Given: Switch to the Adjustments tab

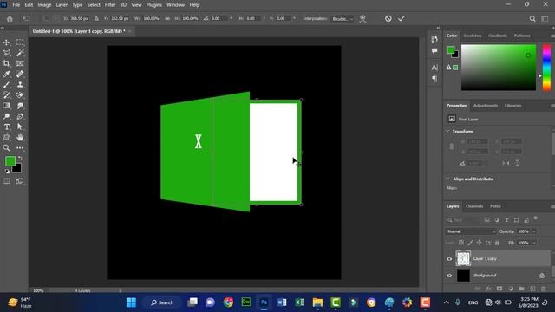Looking at the screenshot, I should [486, 106].
